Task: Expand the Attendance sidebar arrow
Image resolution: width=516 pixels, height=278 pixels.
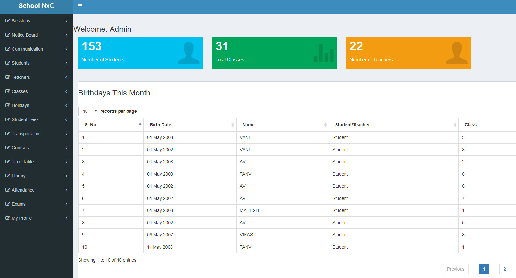Action: click(x=66, y=190)
